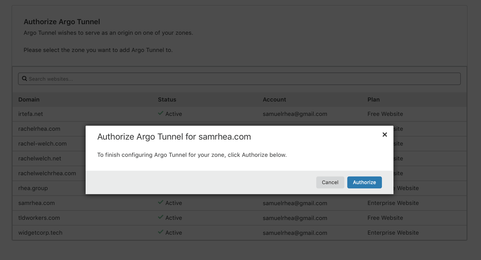Click the 'Argo Tunnel wishes to serve' text

[108, 33]
